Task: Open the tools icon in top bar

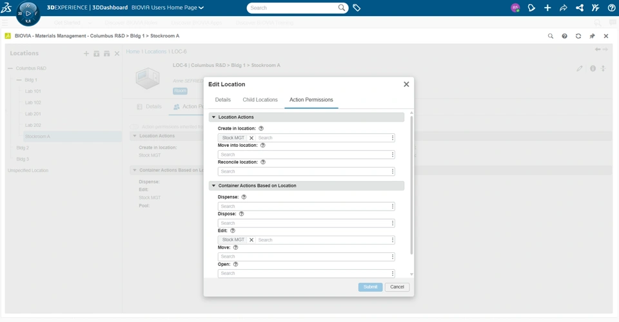Action: point(595,8)
